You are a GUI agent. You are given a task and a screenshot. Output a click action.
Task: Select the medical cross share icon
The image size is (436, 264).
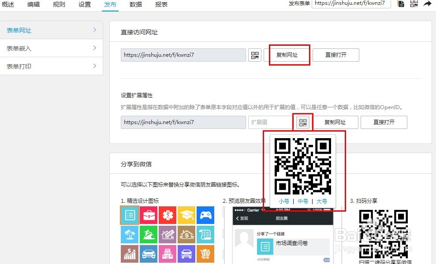pos(168,215)
